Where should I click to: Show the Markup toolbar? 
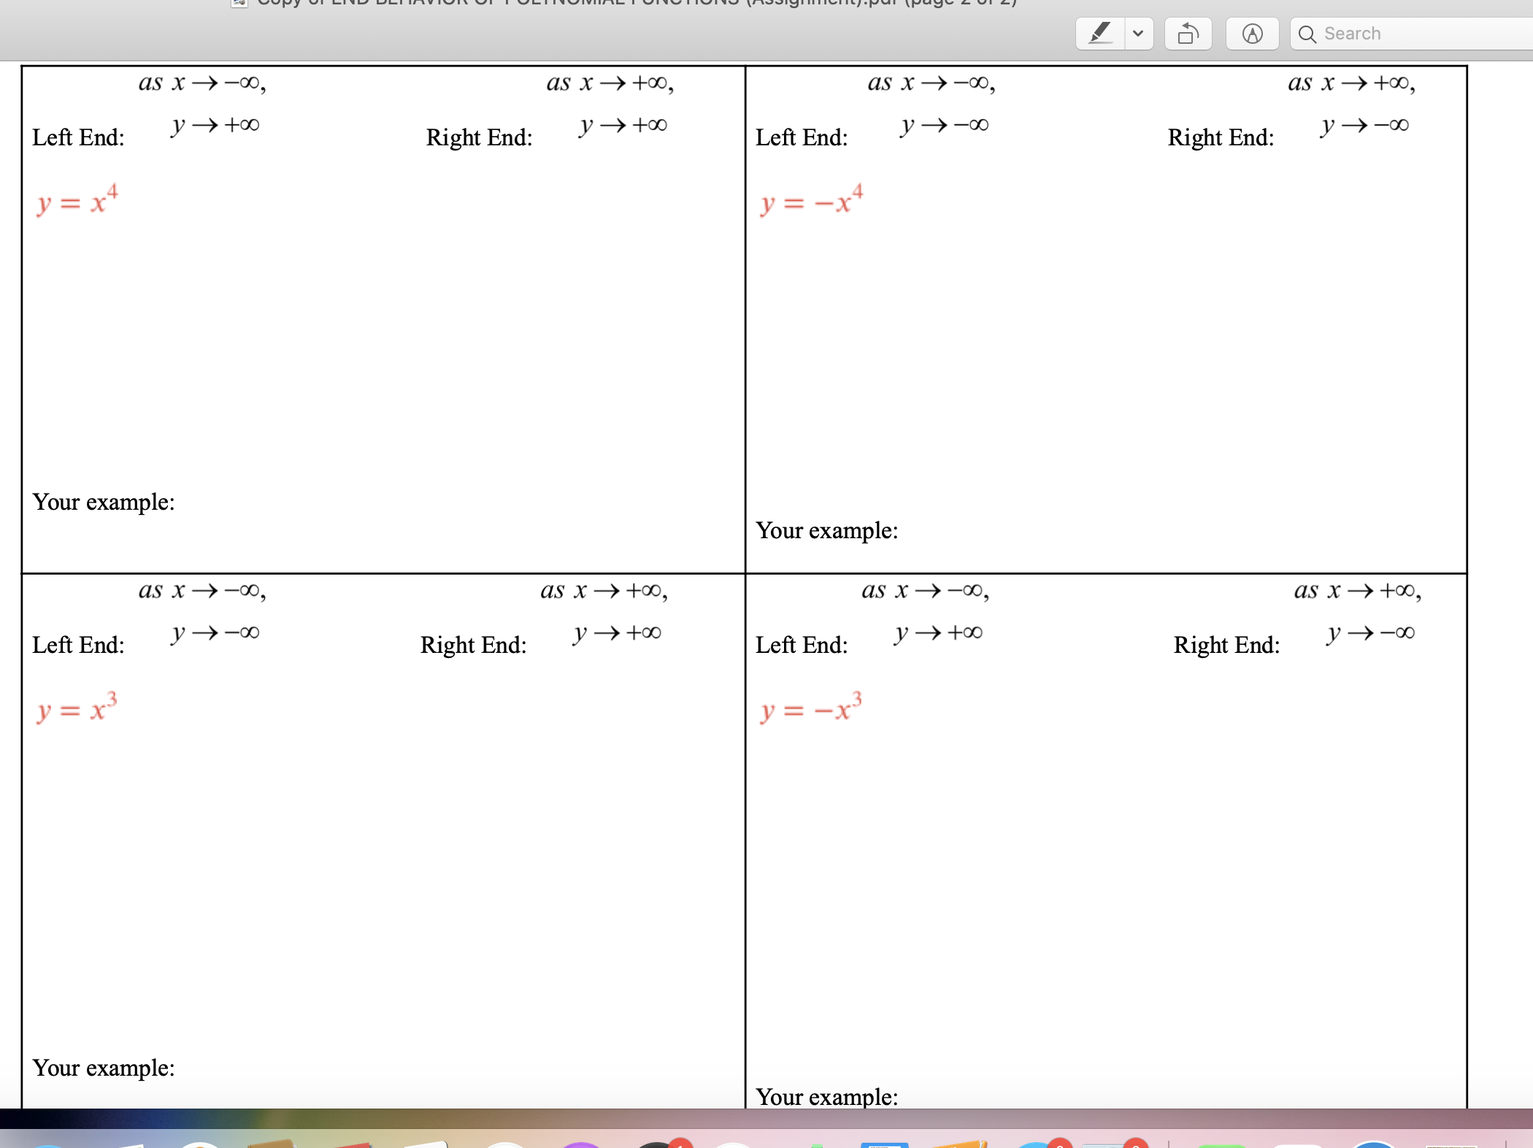tap(1252, 34)
